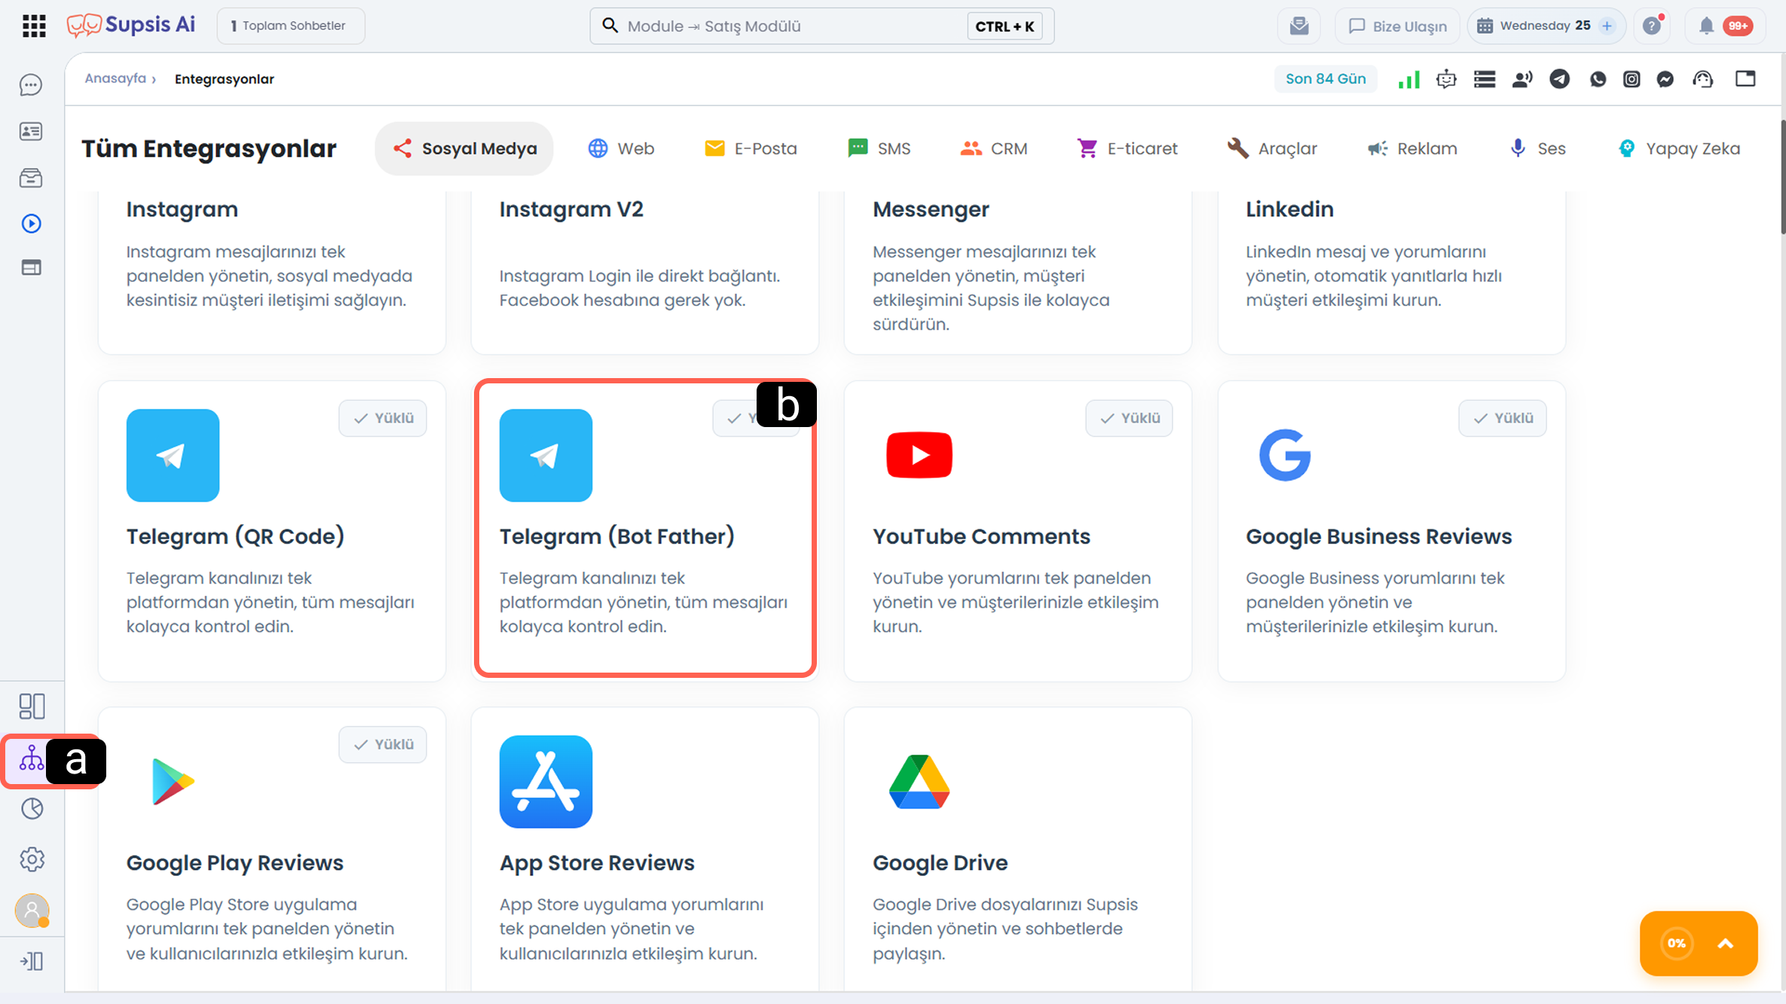1786x1004 pixels.
Task: Open the dashboard layout sidebar icon
Action: pyautogui.click(x=32, y=706)
